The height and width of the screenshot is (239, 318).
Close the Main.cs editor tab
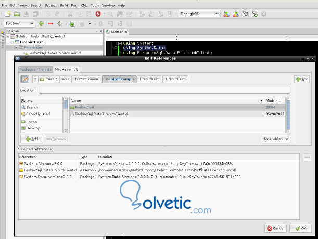pyautogui.click(x=126, y=32)
